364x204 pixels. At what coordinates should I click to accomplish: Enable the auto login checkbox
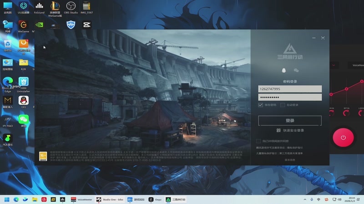click(x=283, y=105)
